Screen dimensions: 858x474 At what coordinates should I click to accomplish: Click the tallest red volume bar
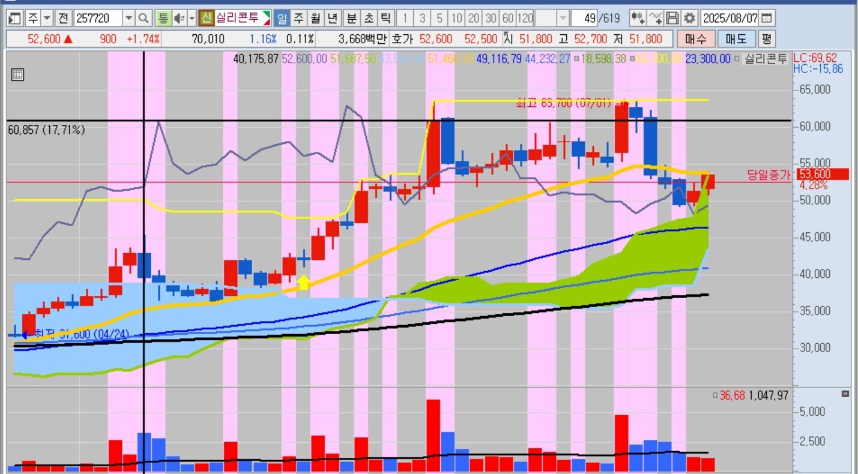[433, 436]
